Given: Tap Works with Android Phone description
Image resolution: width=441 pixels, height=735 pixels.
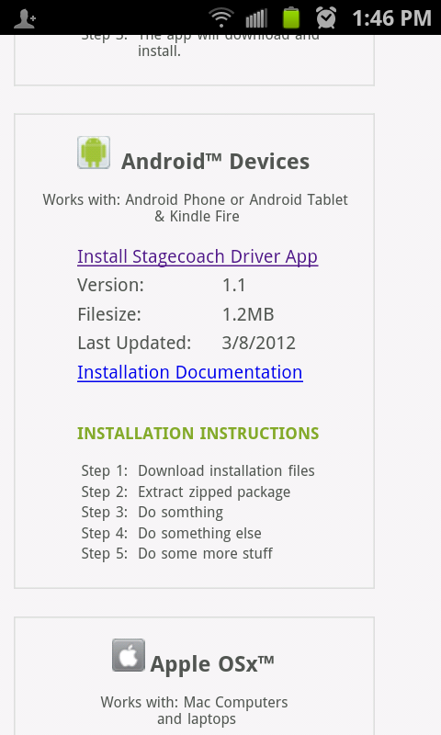Looking at the screenshot, I should click(196, 208).
